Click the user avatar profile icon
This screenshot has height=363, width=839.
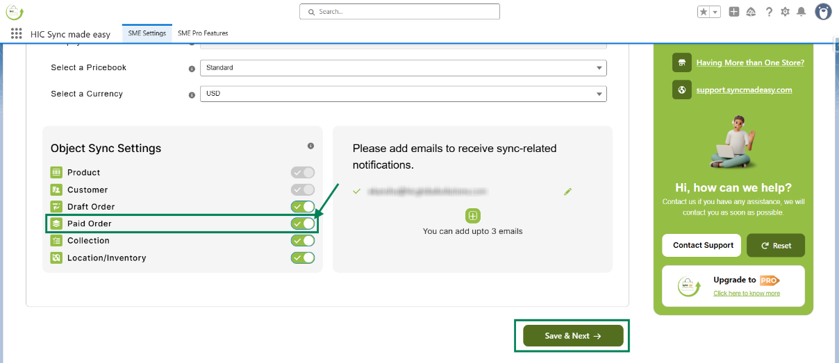coord(823,12)
